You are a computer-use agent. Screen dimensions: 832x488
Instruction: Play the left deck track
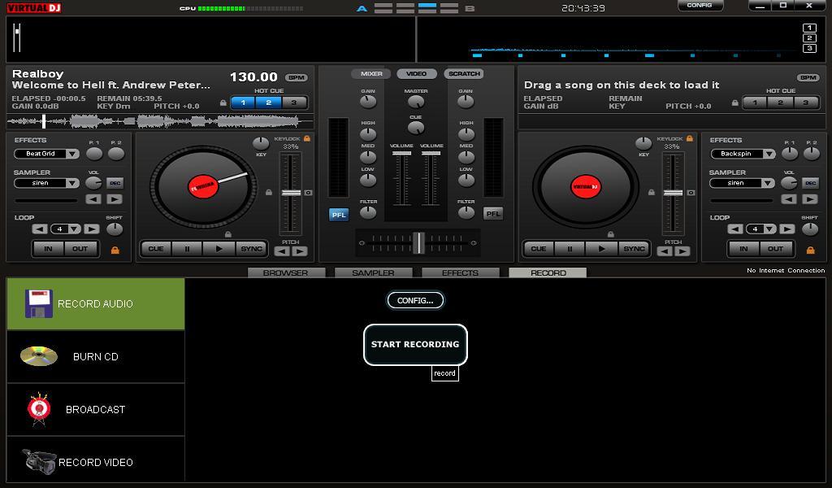pyautogui.click(x=219, y=249)
